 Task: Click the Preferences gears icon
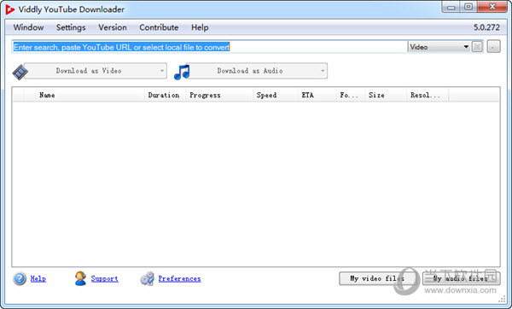[x=148, y=278]
